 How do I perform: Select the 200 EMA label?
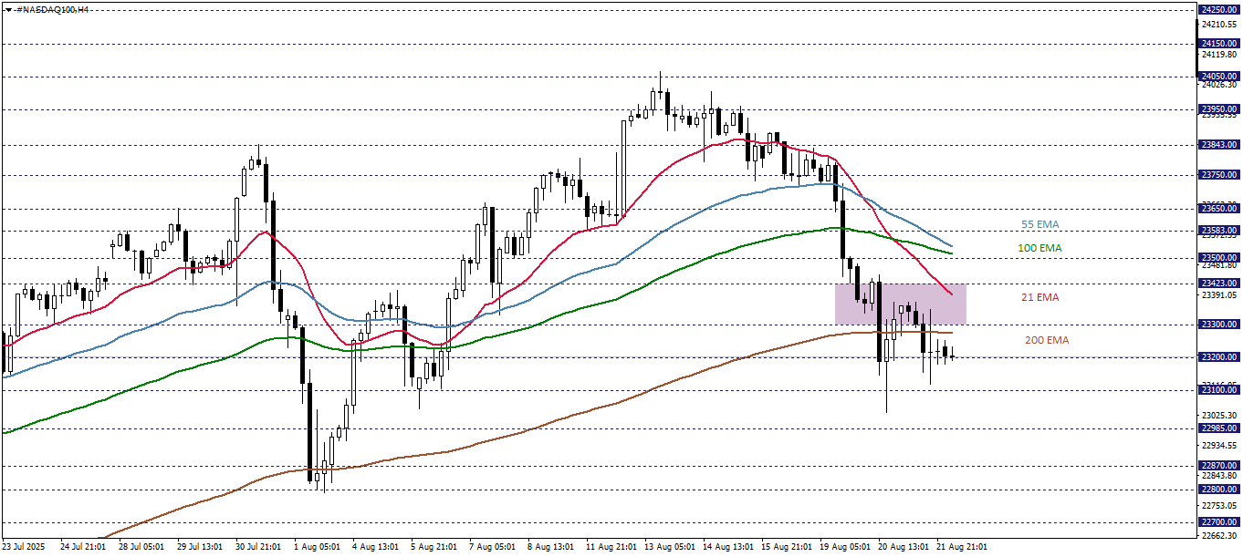[x=1046, y=340]
